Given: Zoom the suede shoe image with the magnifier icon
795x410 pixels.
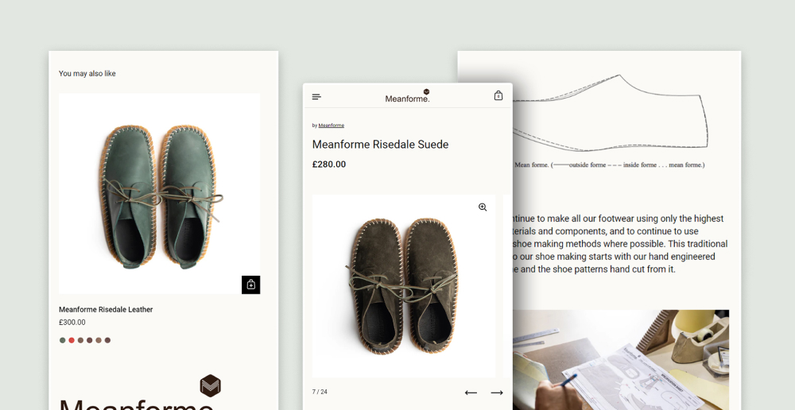Looking at the screenshot, I should (483, 207).
